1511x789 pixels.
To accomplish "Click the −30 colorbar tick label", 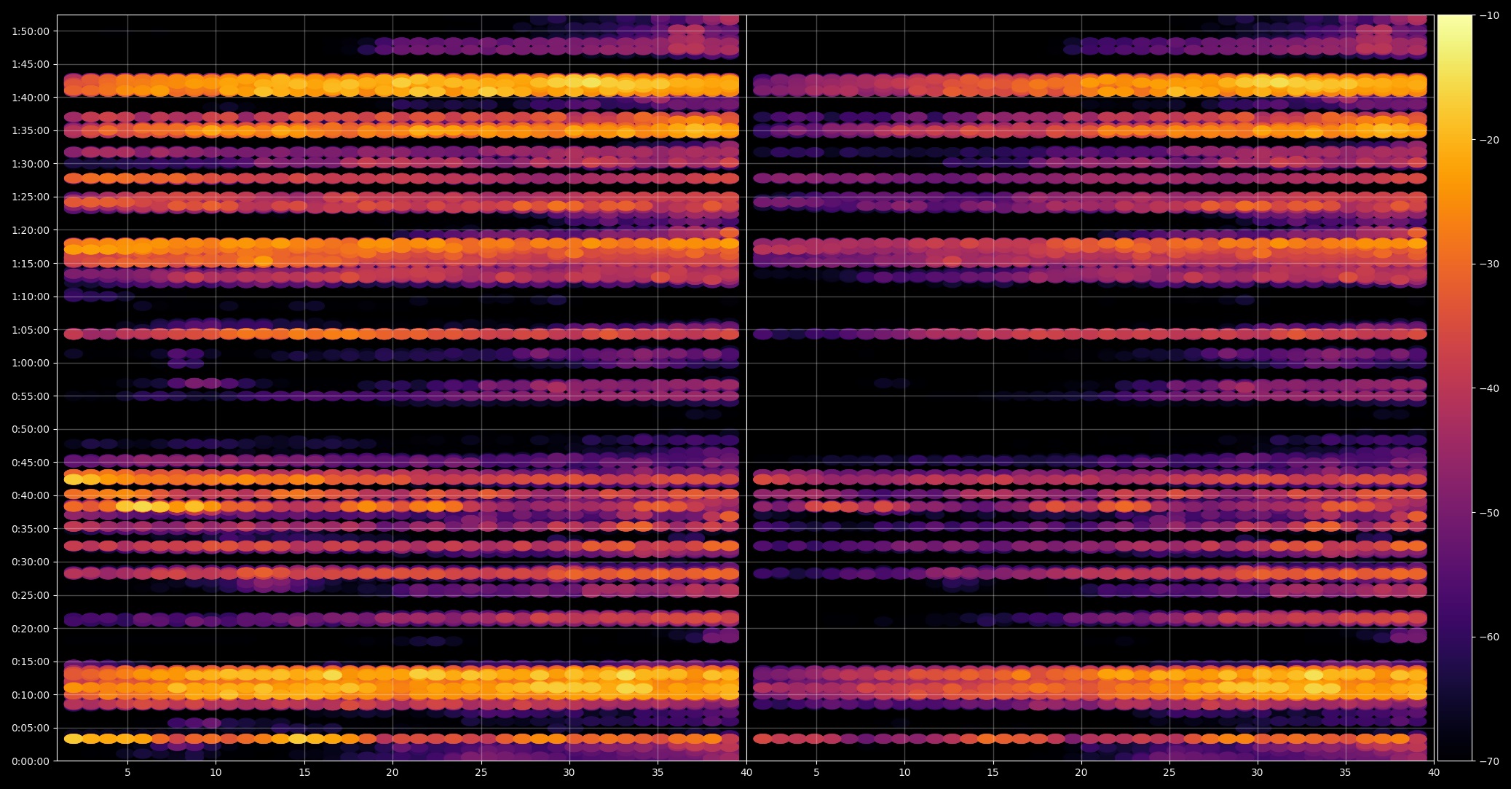I will click(x=1489, y=264).
